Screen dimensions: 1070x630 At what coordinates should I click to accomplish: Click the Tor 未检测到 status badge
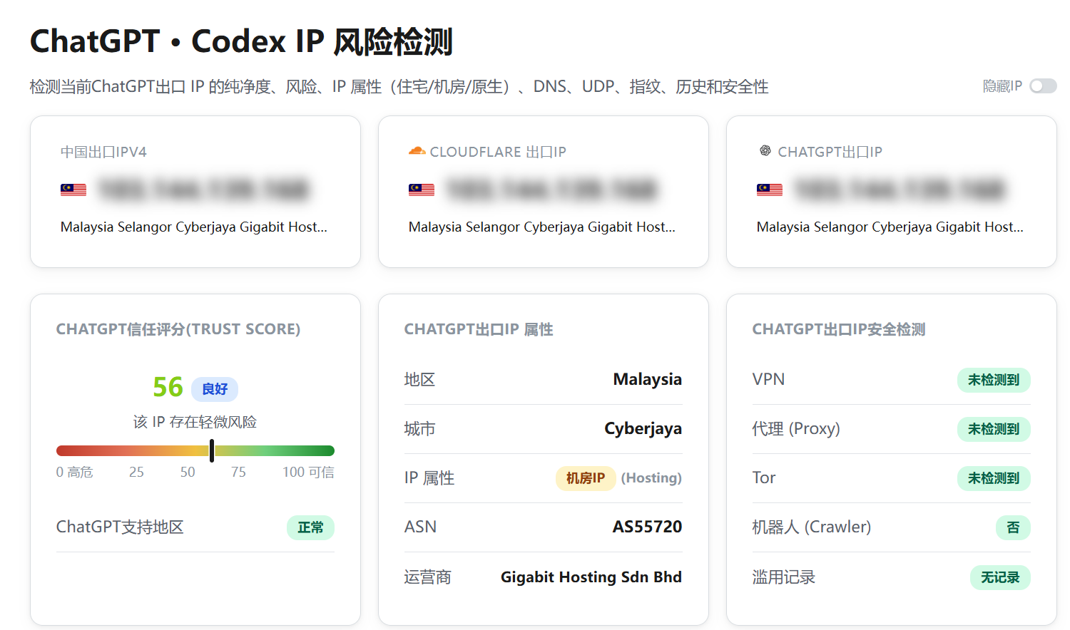994,478
